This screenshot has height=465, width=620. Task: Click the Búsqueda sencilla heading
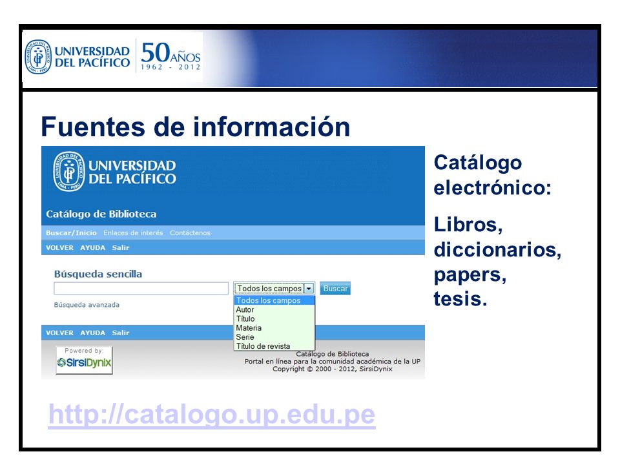[x=98, y=274]
